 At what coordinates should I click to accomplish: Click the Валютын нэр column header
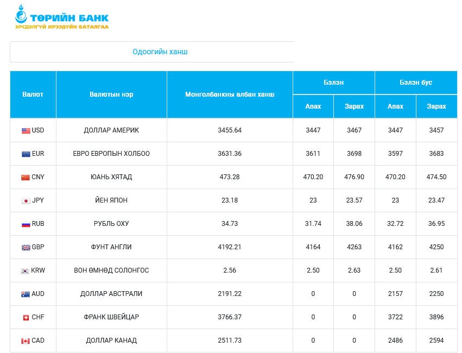tap(111, 94)
